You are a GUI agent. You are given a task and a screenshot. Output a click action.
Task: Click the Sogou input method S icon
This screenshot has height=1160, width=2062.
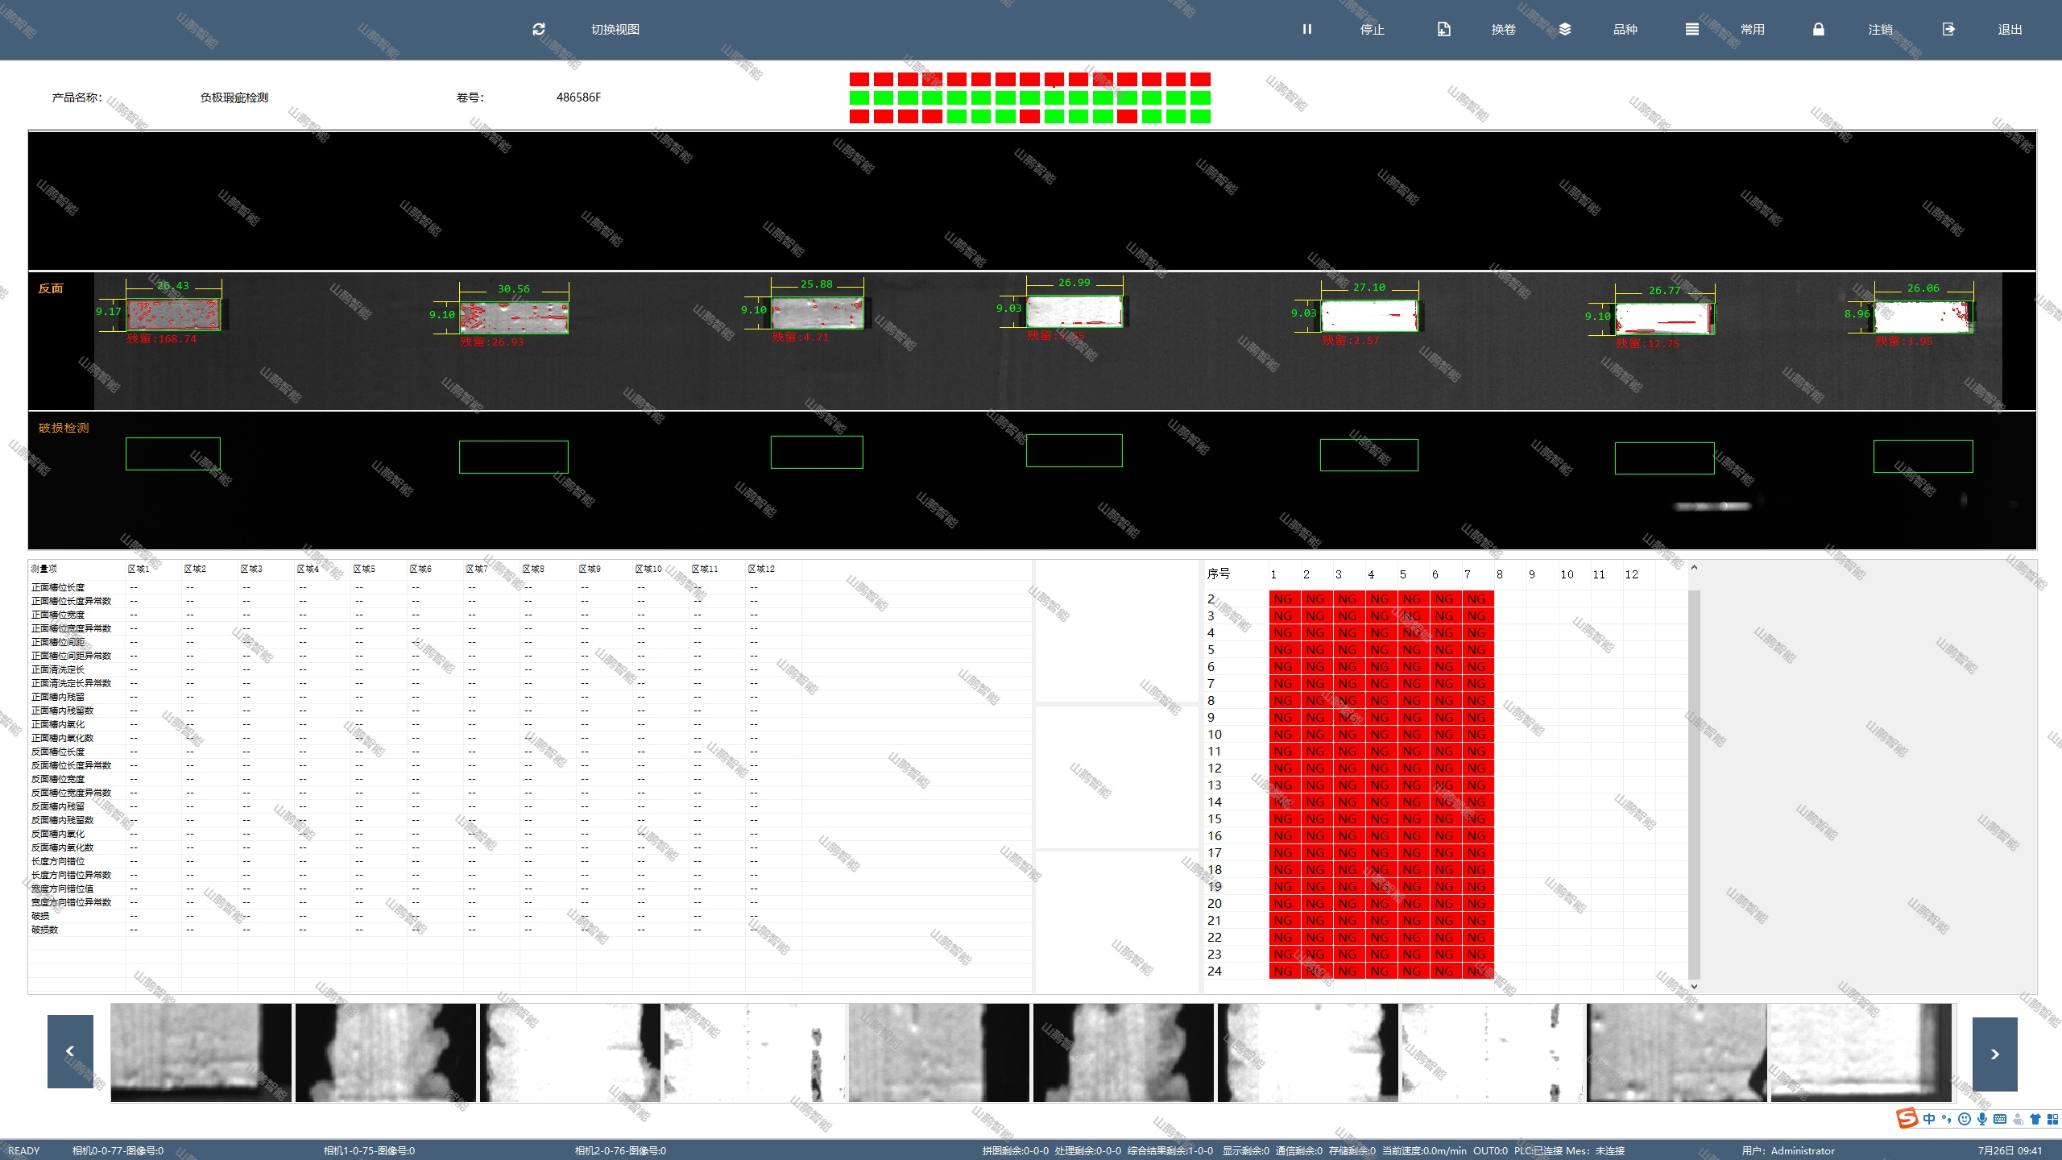point(1907,1118)
